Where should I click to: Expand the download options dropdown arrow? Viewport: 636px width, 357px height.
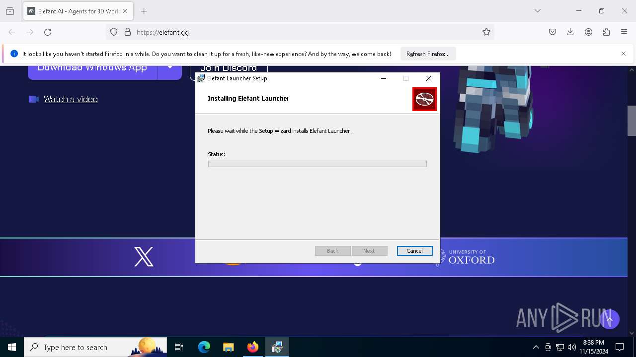coord(170,69)
